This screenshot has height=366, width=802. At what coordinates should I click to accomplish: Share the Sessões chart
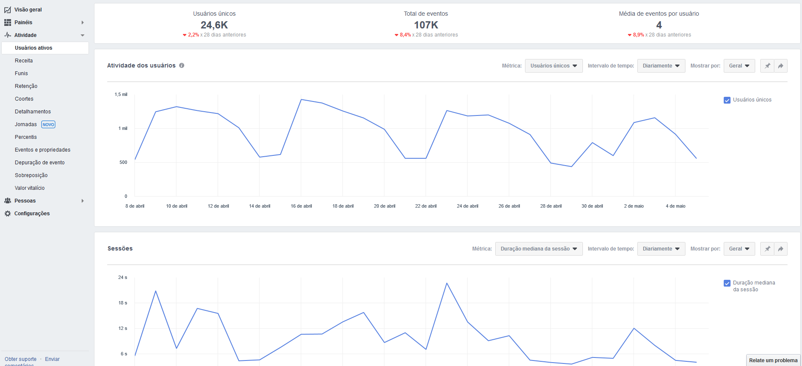point(781,249)
